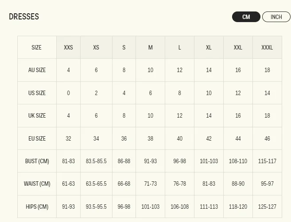Image resolution: width=291 pixels, height=222 pixels.
Task: Click the 83.5-85.5 bust cell
Action: click(x=96, y=161)
